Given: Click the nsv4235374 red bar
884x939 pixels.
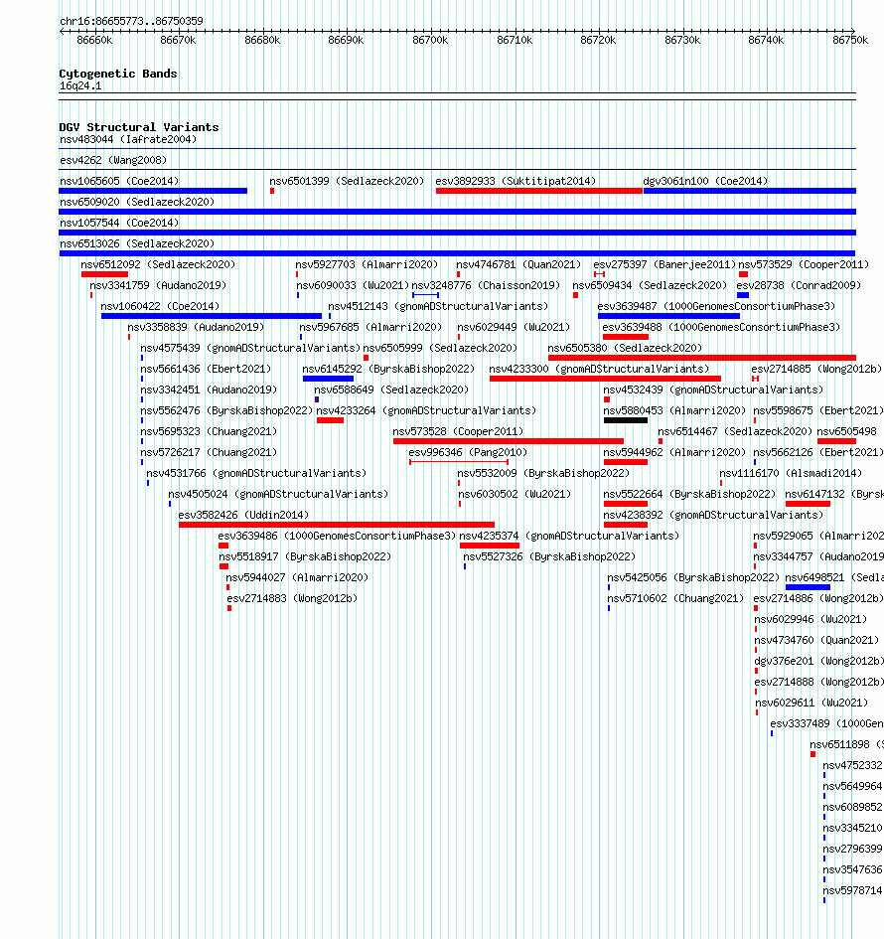Looking at the screenshot, I should click(x=490, y=547).
